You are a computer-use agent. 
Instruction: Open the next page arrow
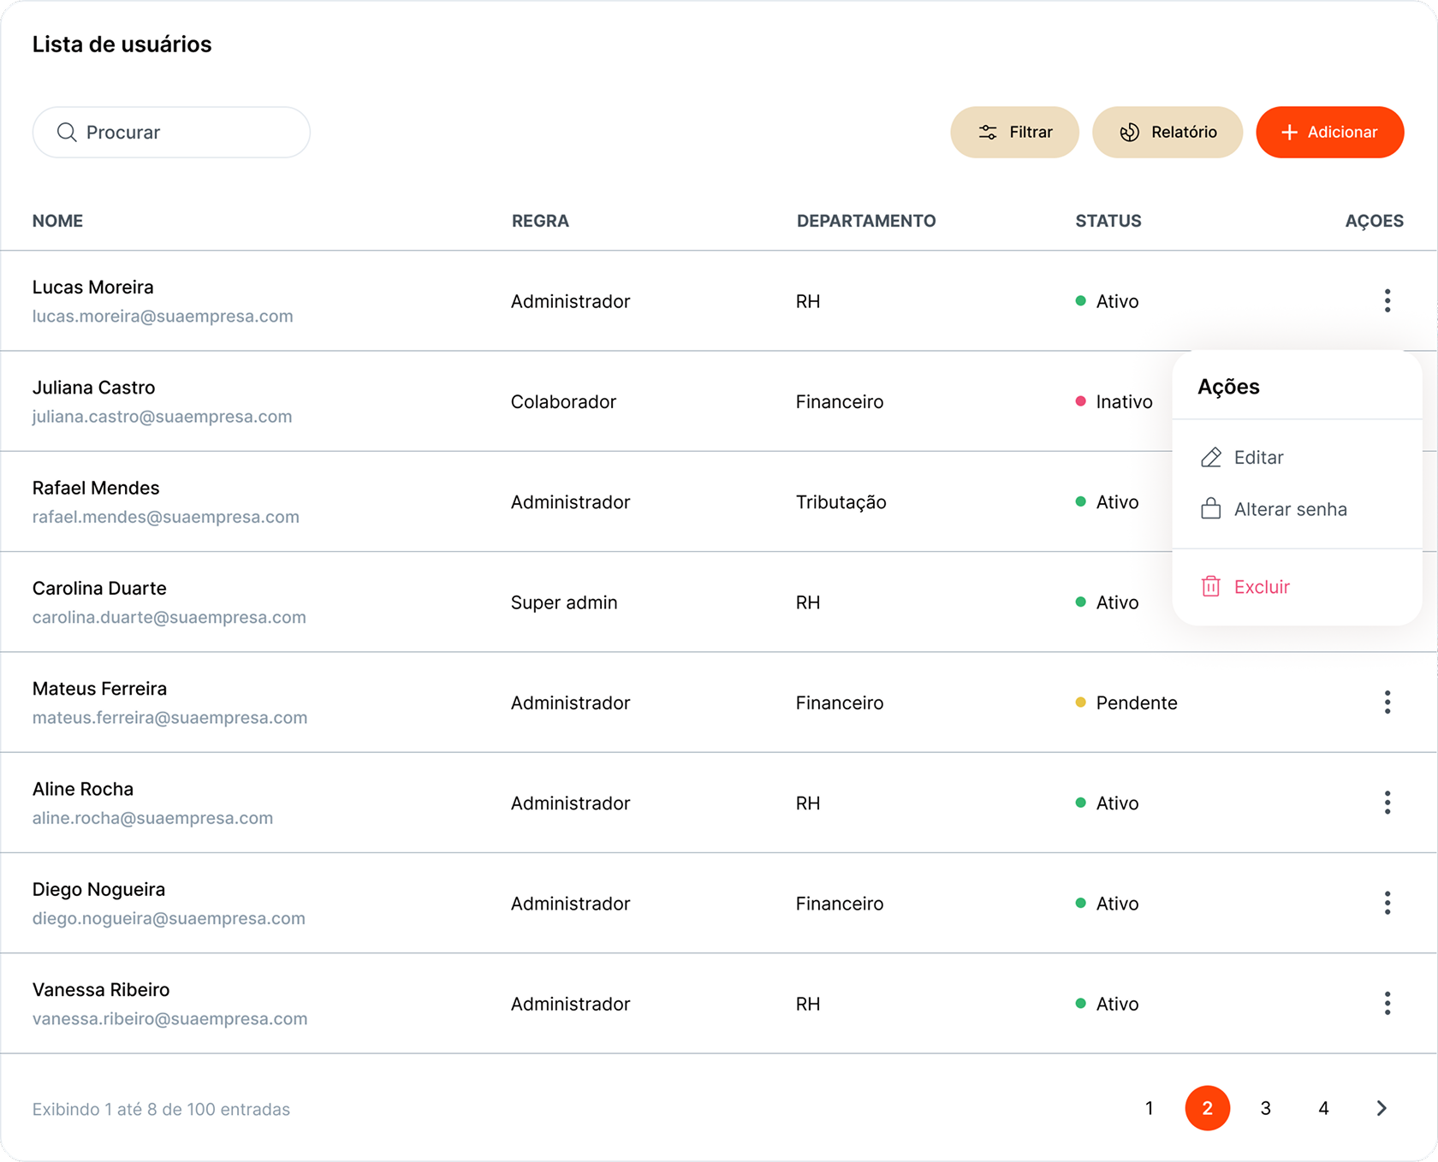[x=1381, y=1108]
